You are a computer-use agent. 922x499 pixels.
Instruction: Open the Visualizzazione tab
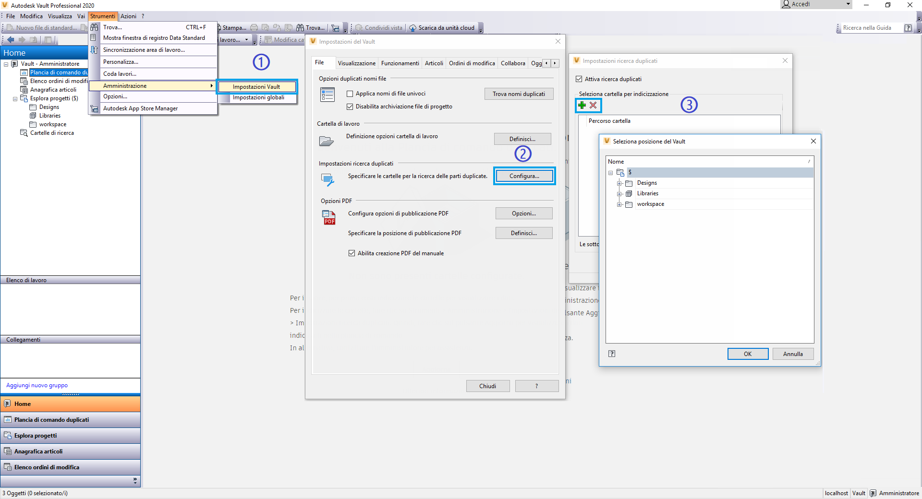[357, 63]
